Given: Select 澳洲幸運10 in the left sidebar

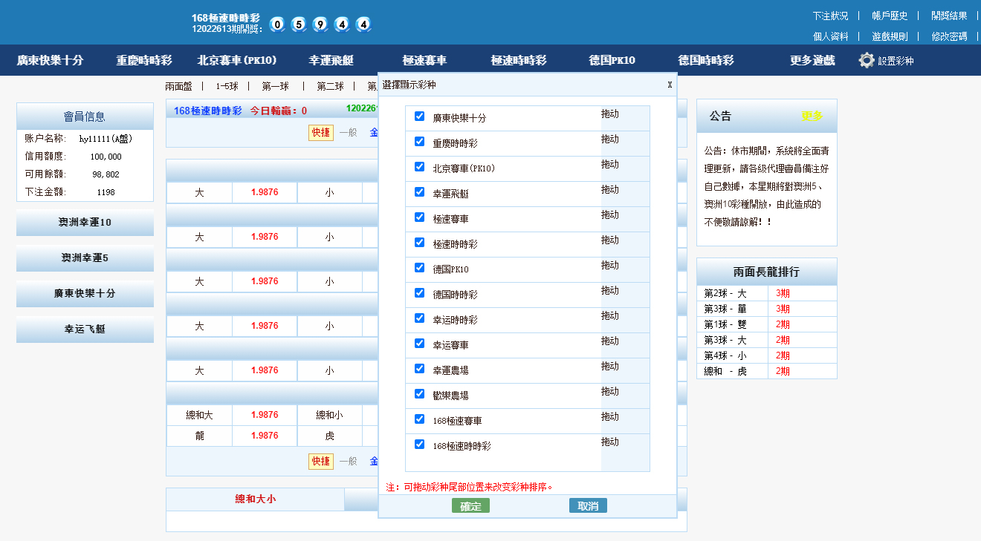Looking at the screenshot, I should click(85, 223).
